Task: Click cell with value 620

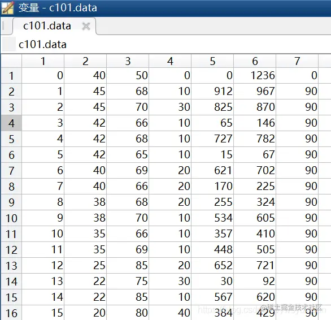Action: click(x=255, y=297)
